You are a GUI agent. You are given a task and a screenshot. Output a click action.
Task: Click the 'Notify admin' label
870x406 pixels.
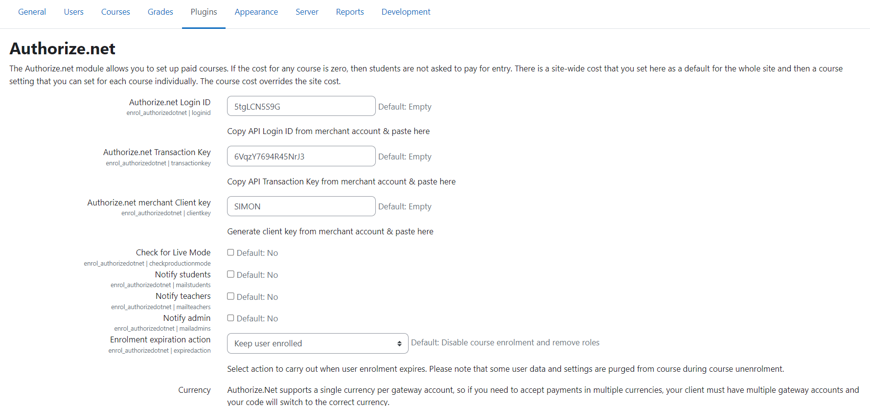coord(187,318)
